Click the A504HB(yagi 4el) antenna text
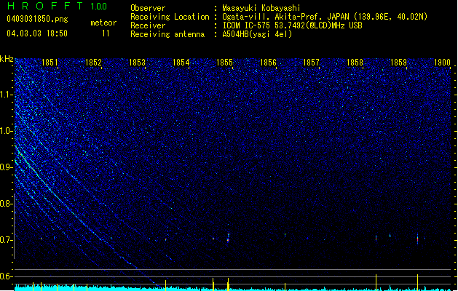458x291 pixels. 257,34
